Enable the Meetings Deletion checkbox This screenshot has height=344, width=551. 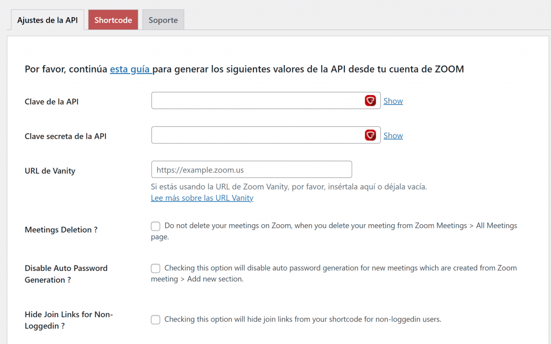[156, 226]
